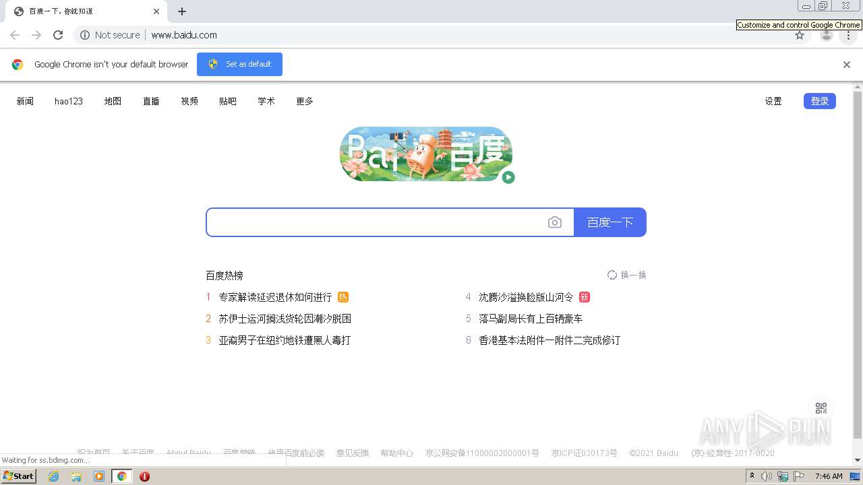
Task: Click the Baidu doodle logo
Action: (x=425, y=154)
